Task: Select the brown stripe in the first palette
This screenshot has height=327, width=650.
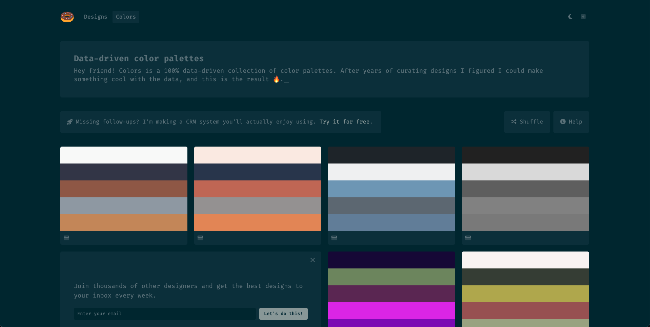Action: coord(124,189)
